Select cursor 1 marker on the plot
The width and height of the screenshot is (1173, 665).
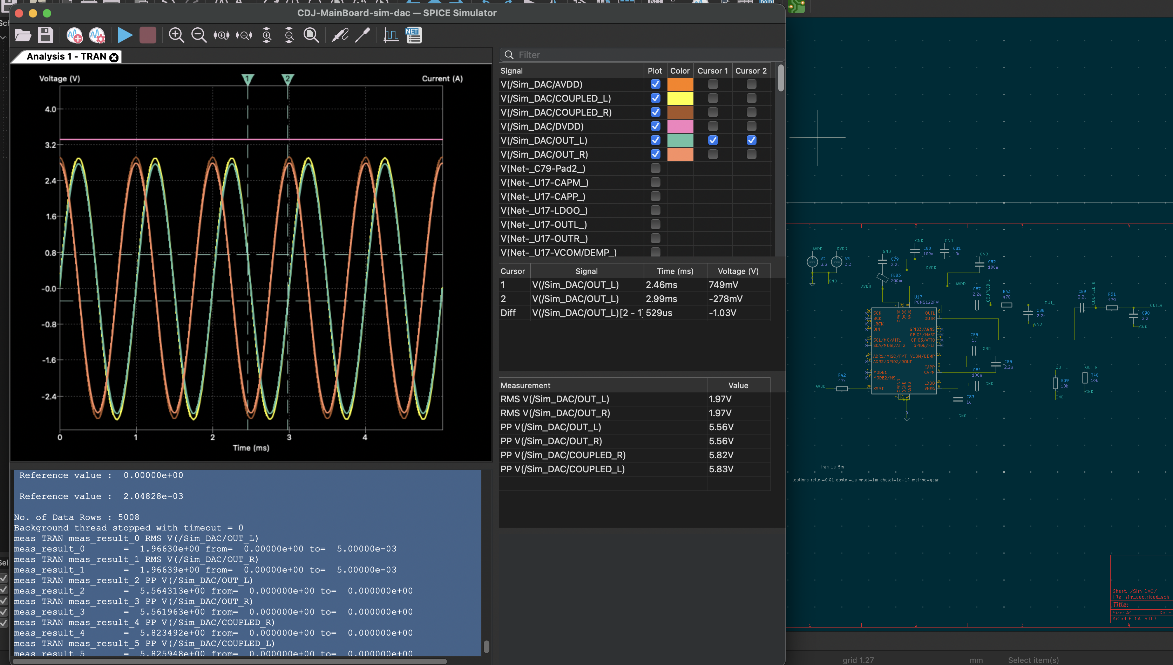(248, 80)
